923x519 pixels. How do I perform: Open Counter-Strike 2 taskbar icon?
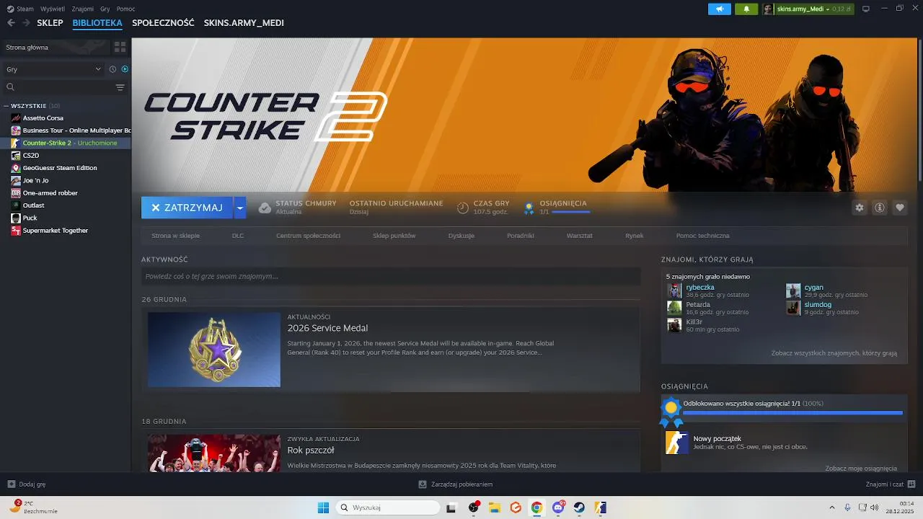[x=600, y=507]
